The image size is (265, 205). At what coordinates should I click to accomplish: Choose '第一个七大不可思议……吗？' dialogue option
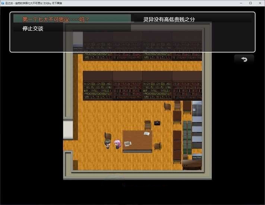[56, 19]
